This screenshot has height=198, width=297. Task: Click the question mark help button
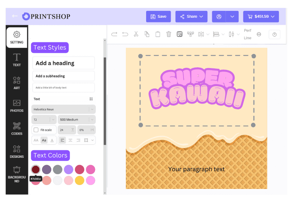tap(275, 34)
